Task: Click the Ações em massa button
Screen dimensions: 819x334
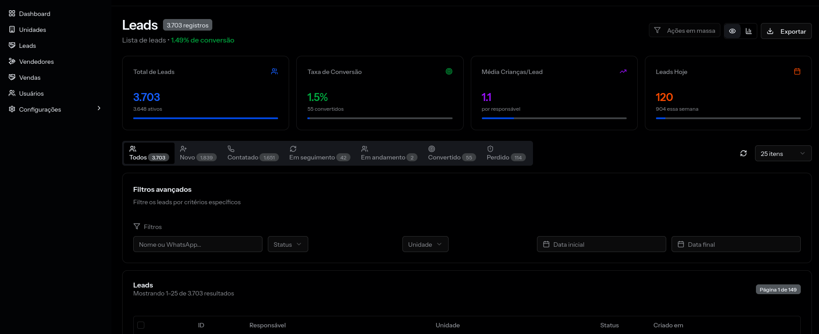Action: (x=684, y=31)
